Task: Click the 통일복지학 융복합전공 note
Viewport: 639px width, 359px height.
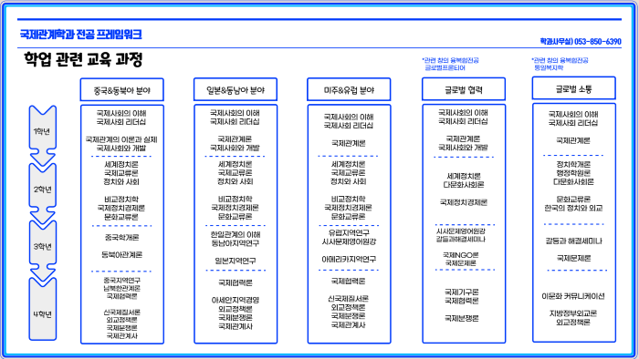Action: coord(560,64)
